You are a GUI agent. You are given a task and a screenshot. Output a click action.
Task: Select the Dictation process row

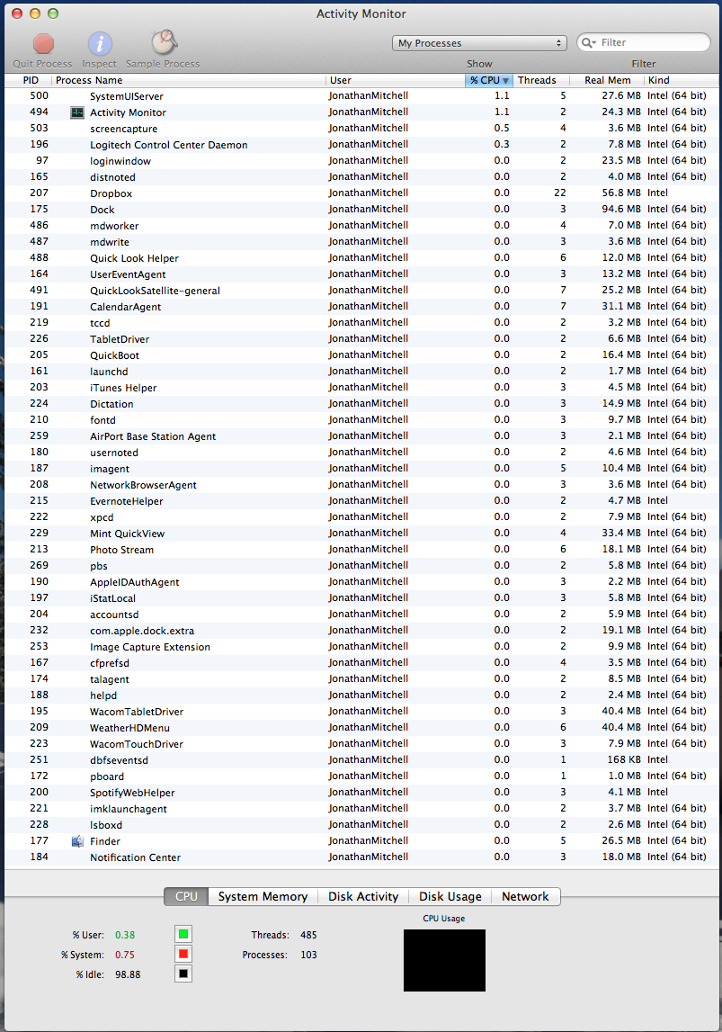click(x=361, y=403)
